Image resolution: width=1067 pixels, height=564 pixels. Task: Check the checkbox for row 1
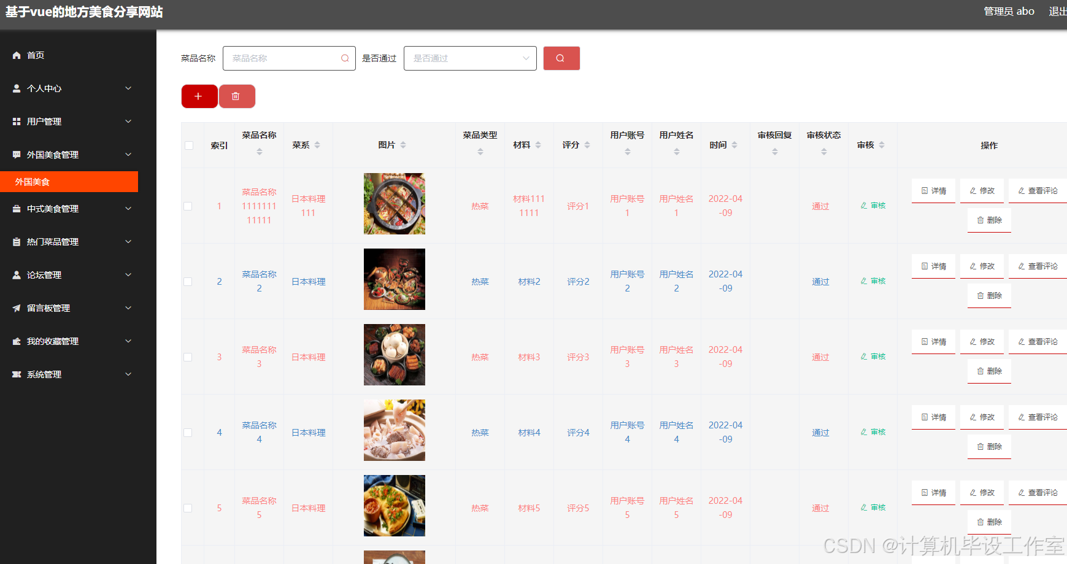(188, 206)
